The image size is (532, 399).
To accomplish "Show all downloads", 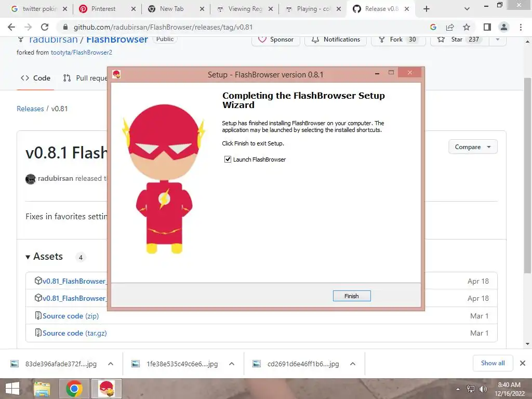I will 493,363.
